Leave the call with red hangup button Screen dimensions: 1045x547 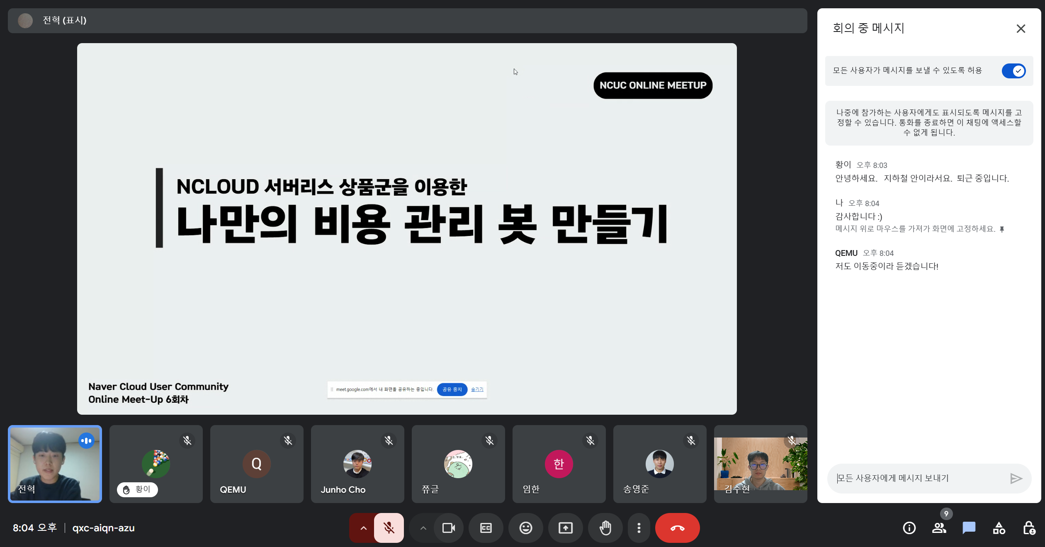677,528
